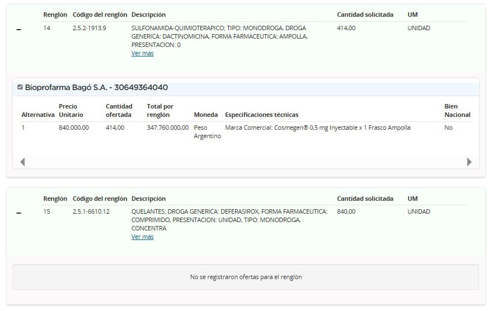The width and height of the screenshot is (493, 311).
Task: Click the código 2.5.1-6610.12 cell
Action: coord(91,211)
